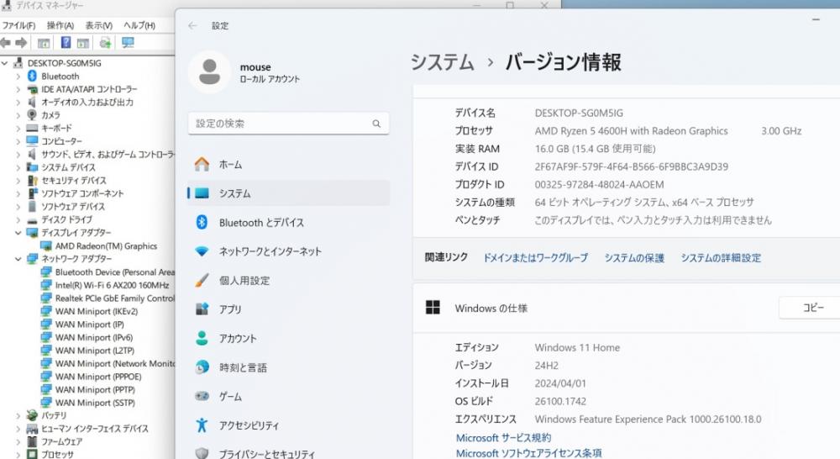Click システムの詳細設定 link
Image resolution: width=840 pixels, height=459 pixels.
(721, 258)
